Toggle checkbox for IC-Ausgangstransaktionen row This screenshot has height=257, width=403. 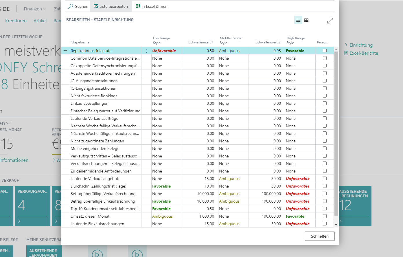(x=325, y=81)
